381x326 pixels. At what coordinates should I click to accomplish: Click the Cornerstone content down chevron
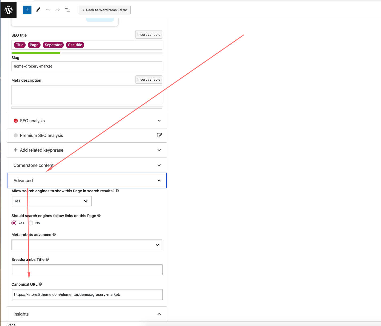click(x=159, y=165)
